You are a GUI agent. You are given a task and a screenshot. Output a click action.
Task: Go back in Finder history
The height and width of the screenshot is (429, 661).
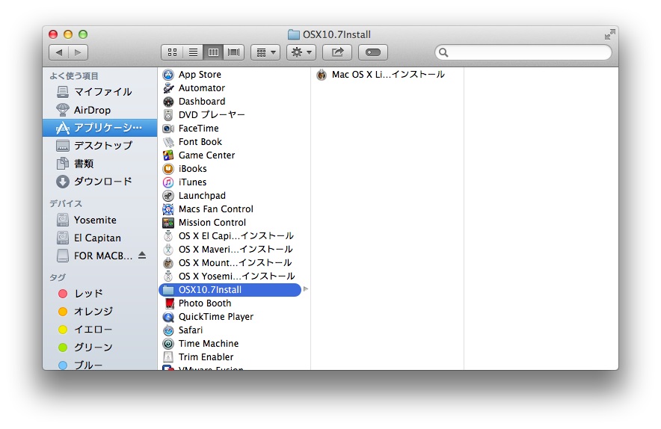pos(58,52)
